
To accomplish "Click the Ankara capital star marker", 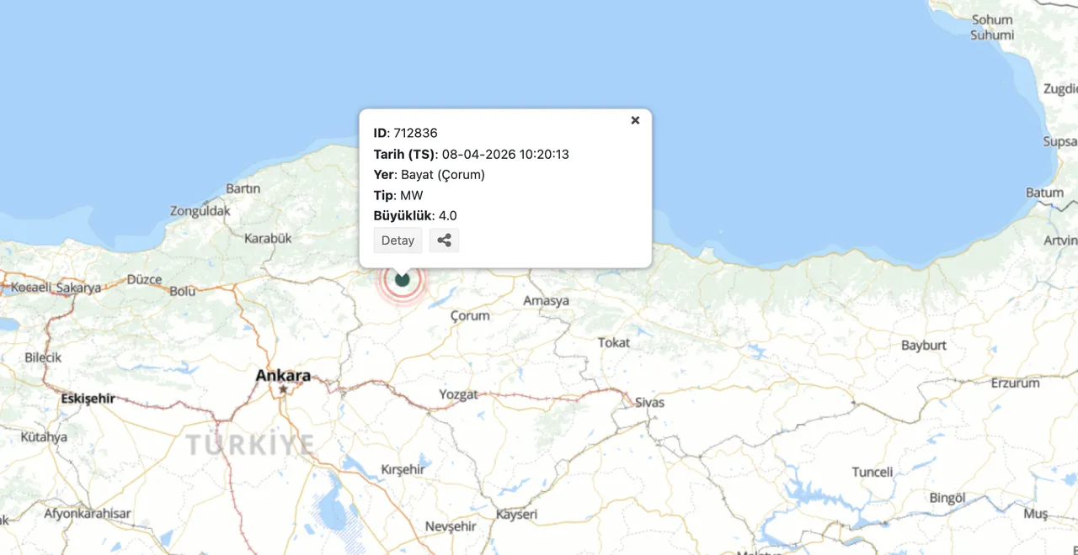I will click(281, 388).
